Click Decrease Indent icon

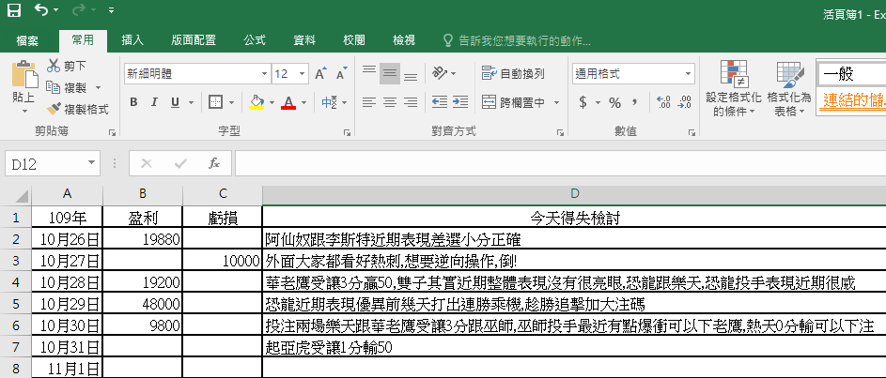tap(440, 102)
